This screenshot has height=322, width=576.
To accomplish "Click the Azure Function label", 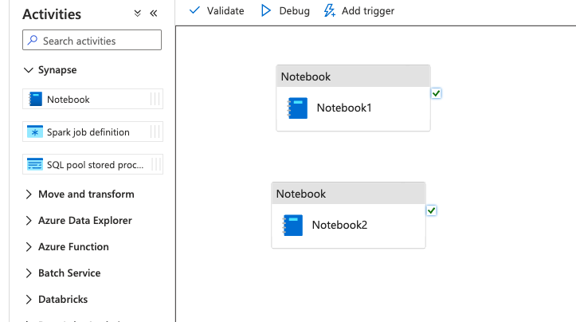I will (x=73, y=246).
